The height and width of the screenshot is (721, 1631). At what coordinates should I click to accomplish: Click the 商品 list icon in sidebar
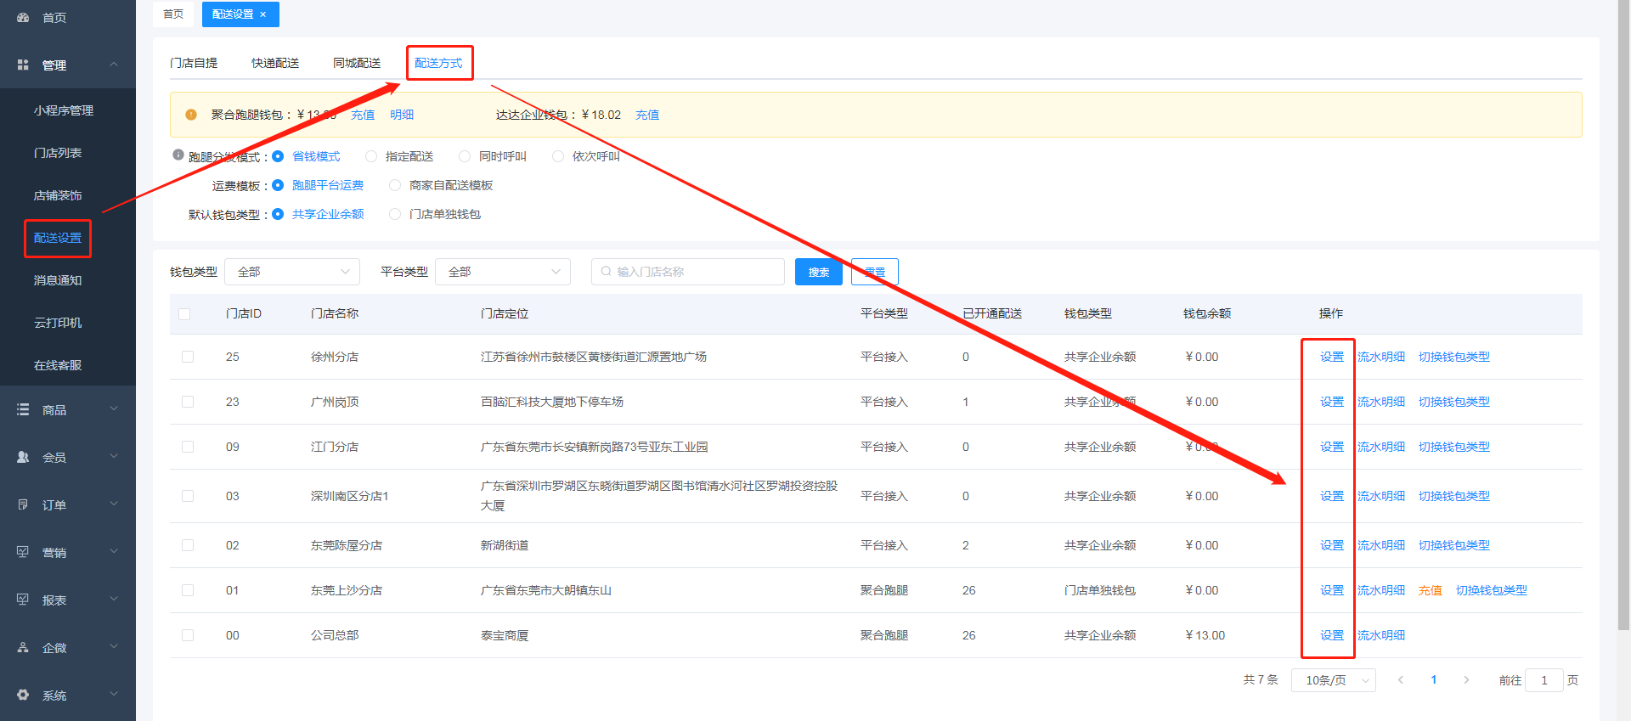[23, 409]
